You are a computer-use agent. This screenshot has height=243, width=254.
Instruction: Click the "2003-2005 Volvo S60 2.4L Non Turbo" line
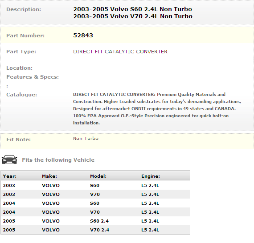click(x=132, y=9)
